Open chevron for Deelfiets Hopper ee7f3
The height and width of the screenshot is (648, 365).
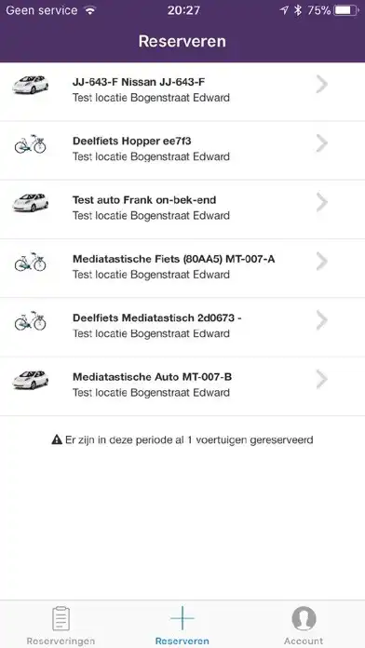tap(321, 143)
